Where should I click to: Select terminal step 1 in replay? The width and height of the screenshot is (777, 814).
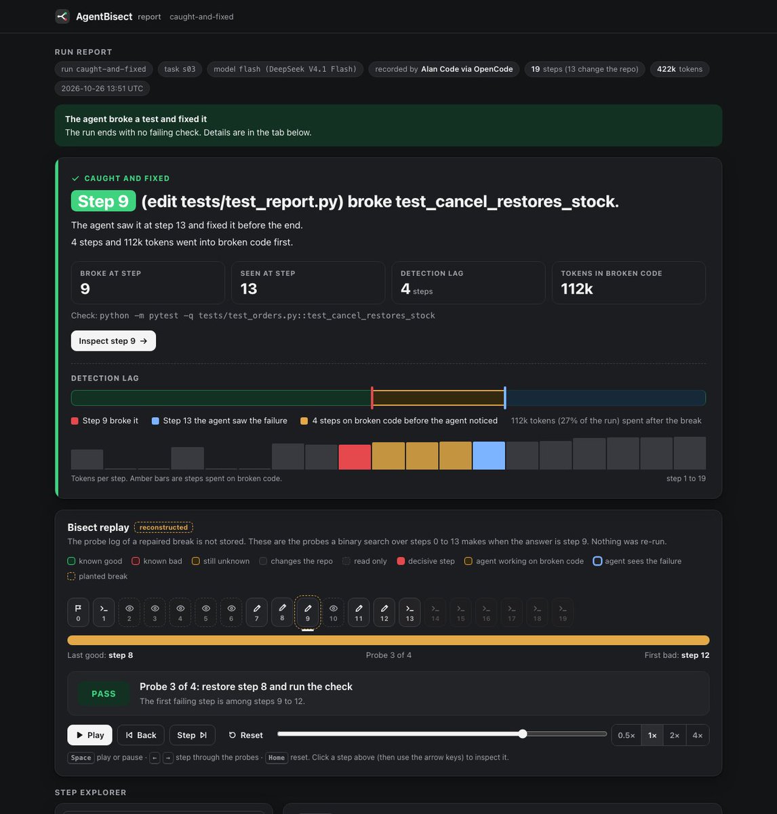tap(104, 612)
